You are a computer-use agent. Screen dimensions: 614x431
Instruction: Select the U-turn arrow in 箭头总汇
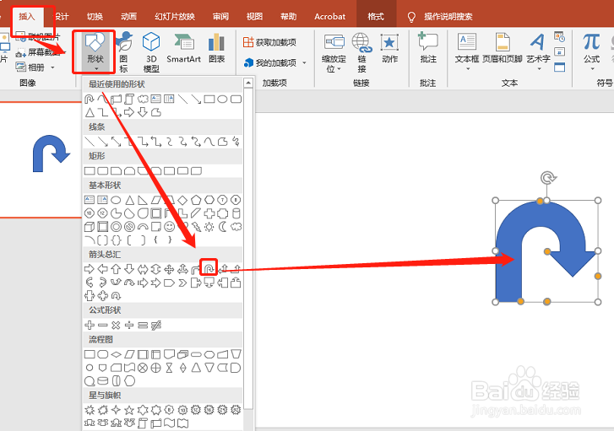click(209, 268)
